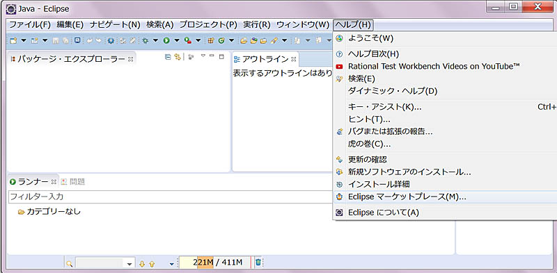Click the garbage collector trash icon
557x273 pixels.
pyautogui.click(x=258, y=263)
